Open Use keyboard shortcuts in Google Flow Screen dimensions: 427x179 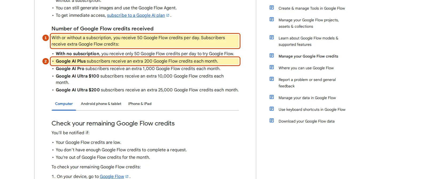(312, 110)
